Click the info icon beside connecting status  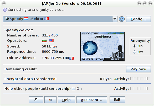[5, 10]
